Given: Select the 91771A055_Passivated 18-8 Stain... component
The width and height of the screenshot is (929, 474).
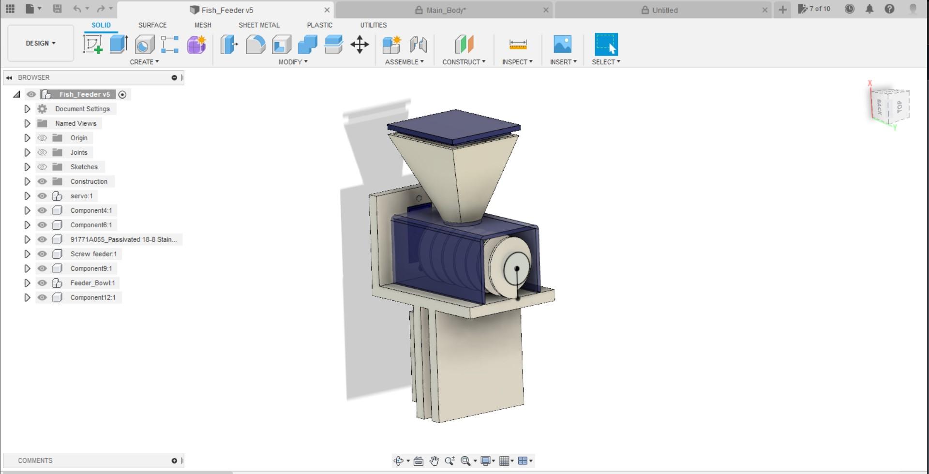Looking at the screenshot, I should coord(123,239).
